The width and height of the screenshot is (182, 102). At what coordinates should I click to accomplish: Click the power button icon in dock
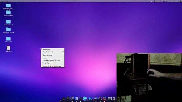click(x=114, y=98)
